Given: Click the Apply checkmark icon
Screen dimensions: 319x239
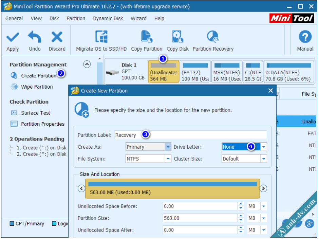Looking at the screenshot, I should tap(13, 37).
